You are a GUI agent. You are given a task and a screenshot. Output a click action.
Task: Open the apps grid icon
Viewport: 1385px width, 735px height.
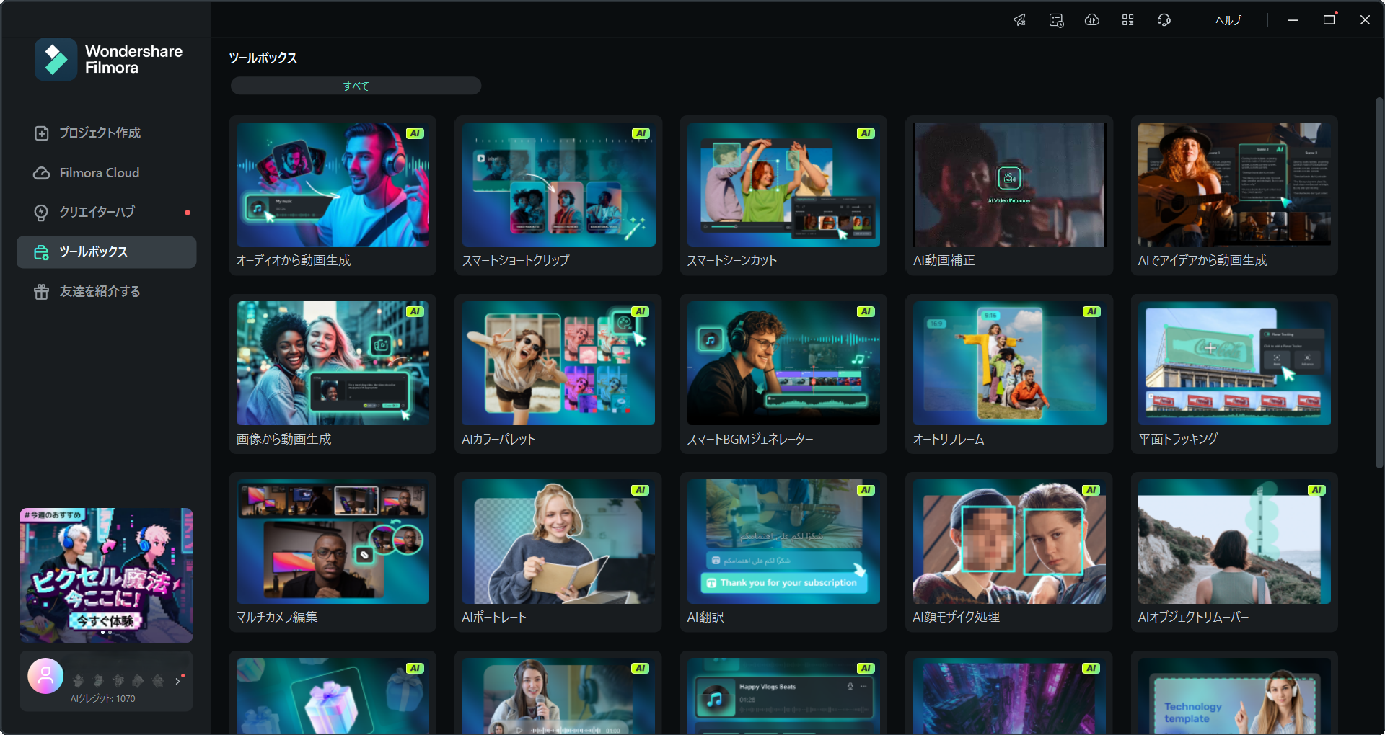1128,20
